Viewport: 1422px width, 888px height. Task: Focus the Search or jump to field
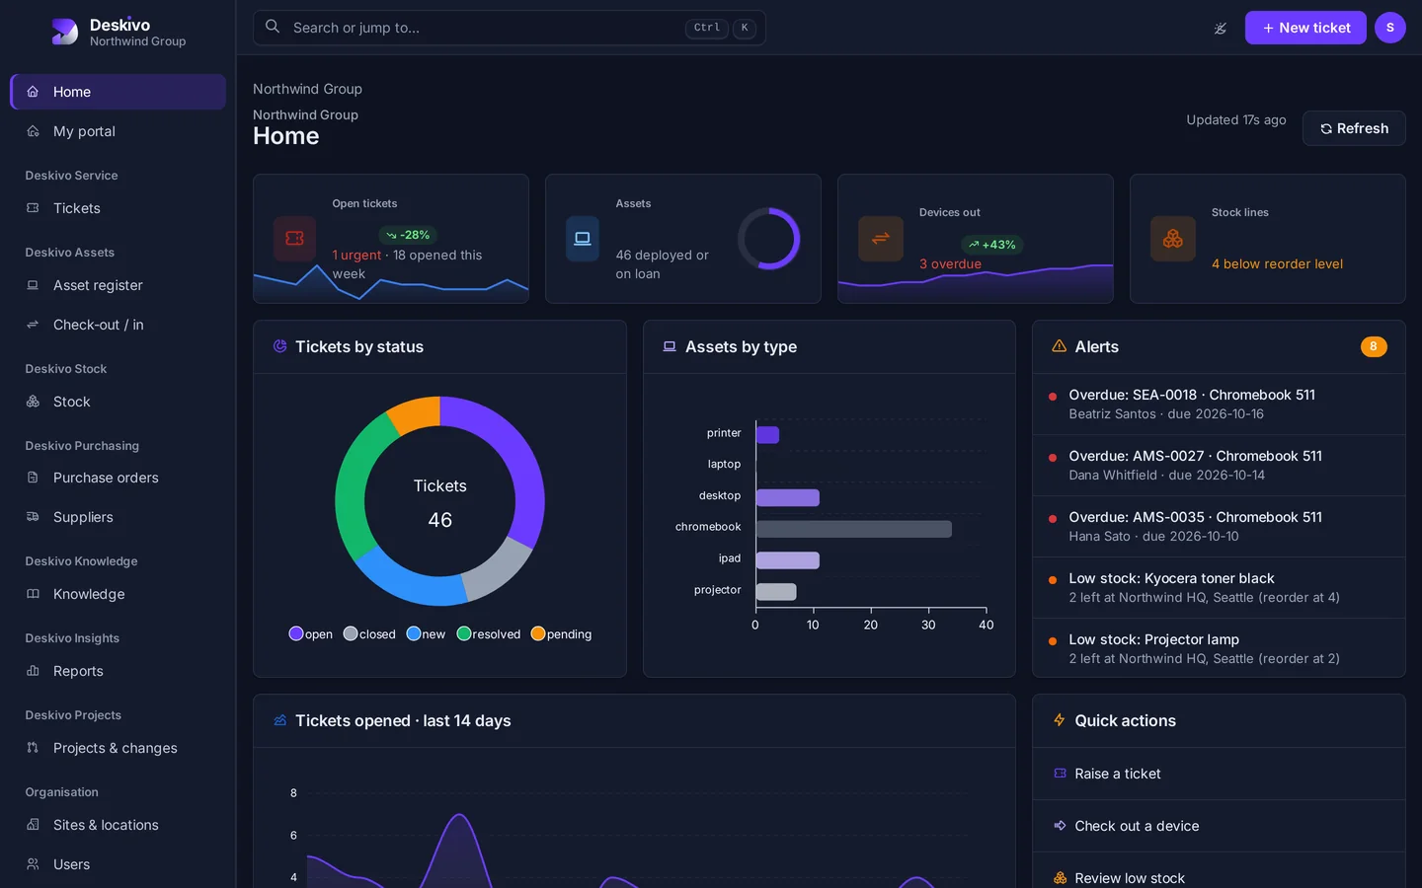510,28
